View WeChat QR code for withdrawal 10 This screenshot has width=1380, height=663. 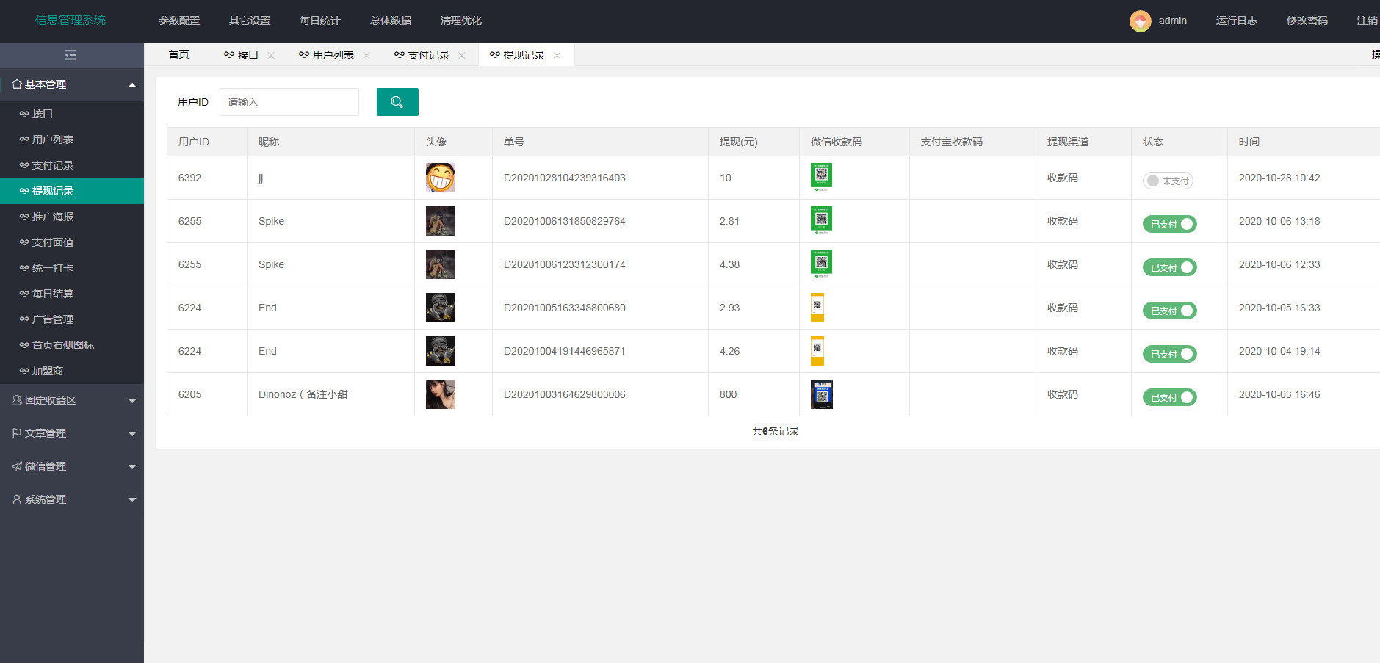821,178
